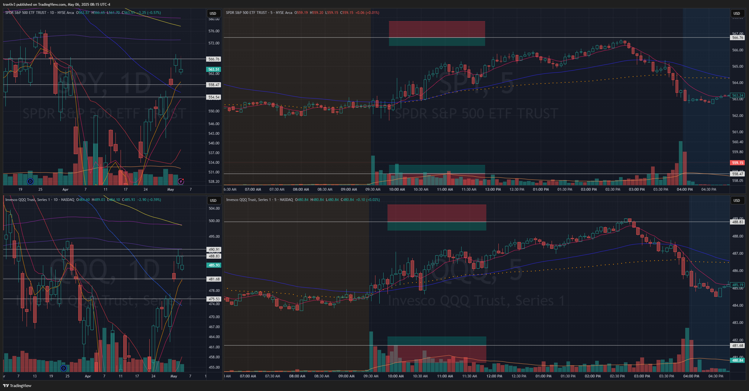The image size is (749, 391).
Task: Click the Invesco QQQ Trust 5 chart title
Action: [x=260, y=200]
